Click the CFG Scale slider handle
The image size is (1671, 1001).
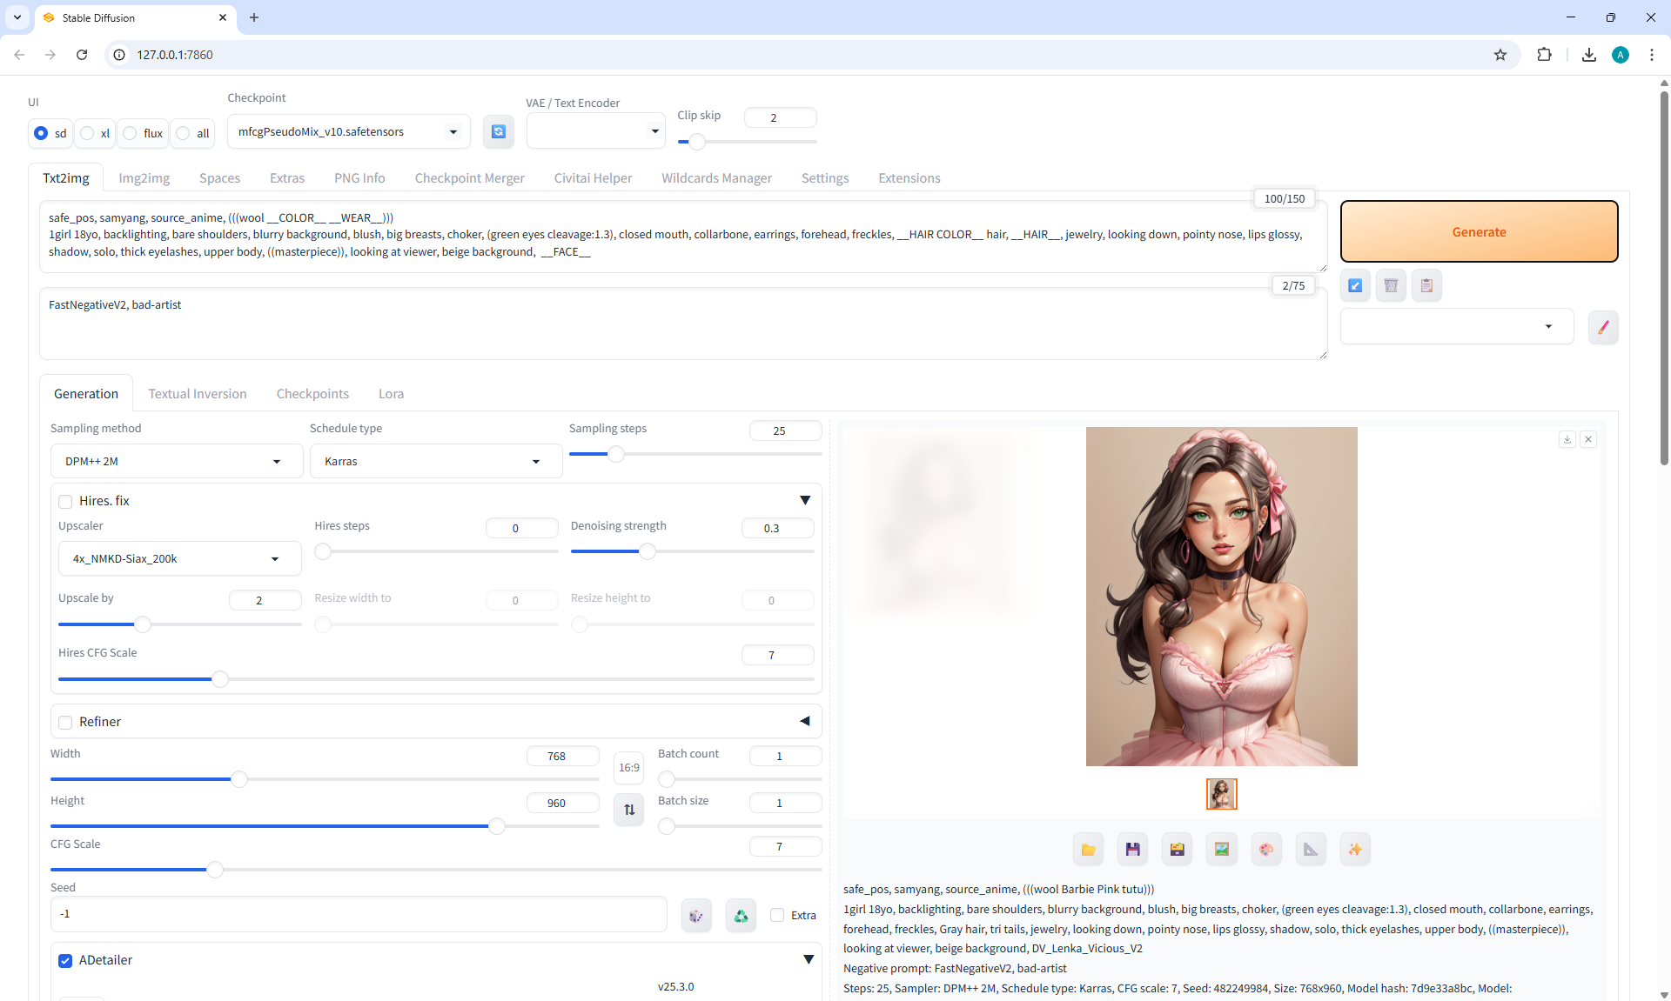pos(215,870)
